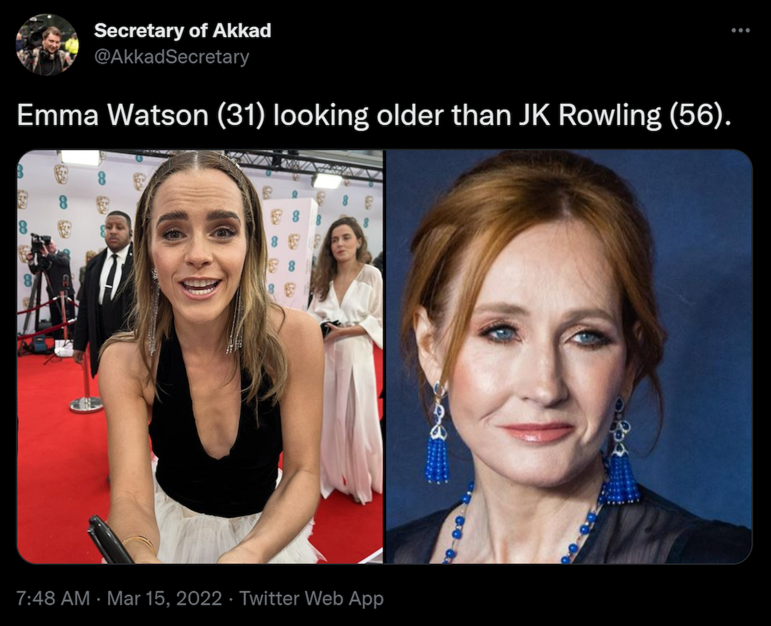This screenshot has height=626, width=771.
Task: Click the woman in white dress in left photo
Action: [346, 356]
